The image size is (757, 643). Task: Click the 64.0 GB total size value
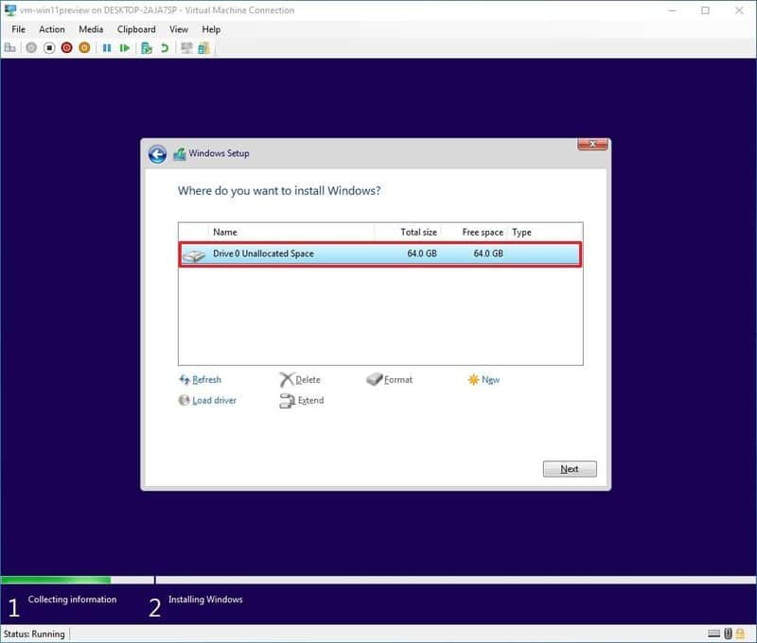(422, 253)
